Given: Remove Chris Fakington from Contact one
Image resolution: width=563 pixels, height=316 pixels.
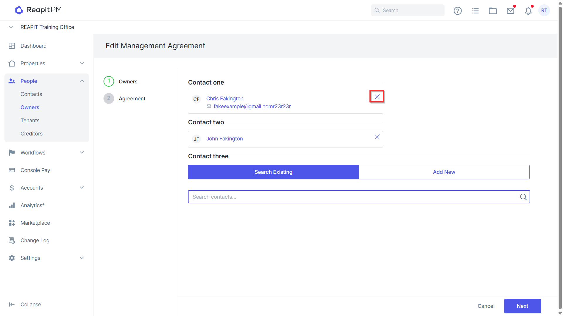Looking at the screenshot, I should [377, 97].
